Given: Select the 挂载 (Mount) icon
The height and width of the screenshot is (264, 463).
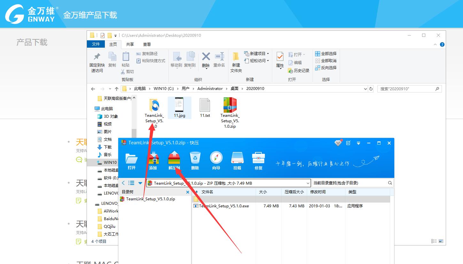Looking at the screenshot, I should pos(237,160).
